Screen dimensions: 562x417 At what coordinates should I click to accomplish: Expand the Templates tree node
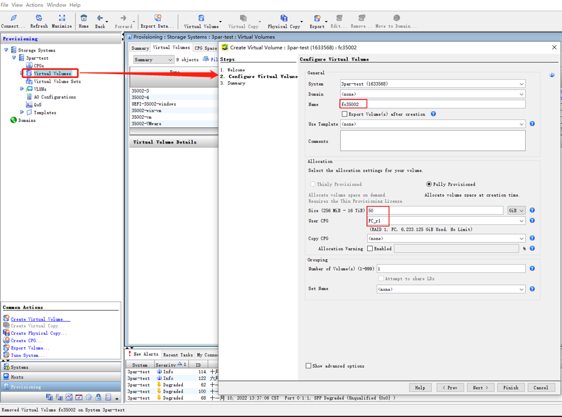[22, 112]
